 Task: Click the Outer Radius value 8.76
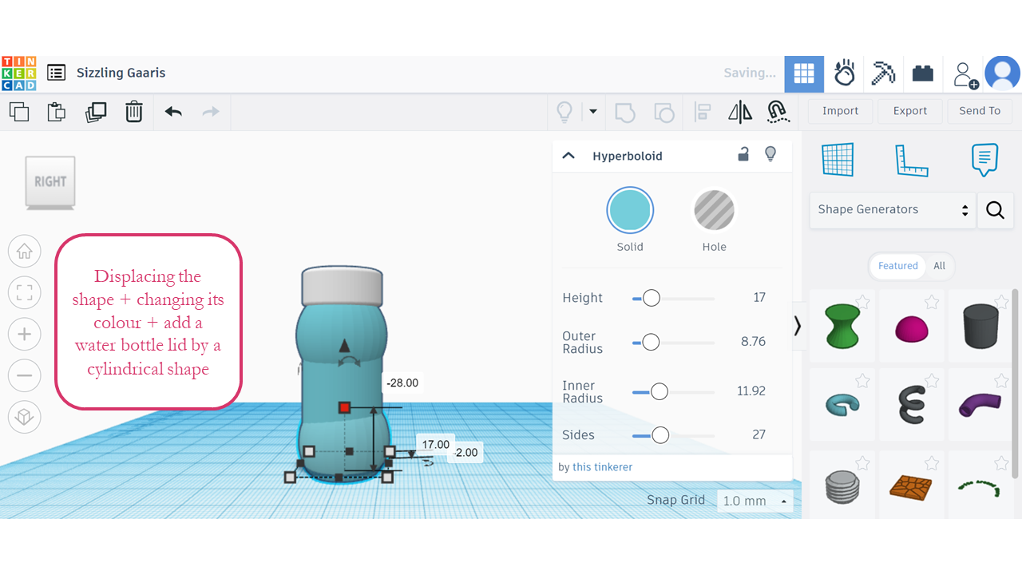click(x=753, y=342)
